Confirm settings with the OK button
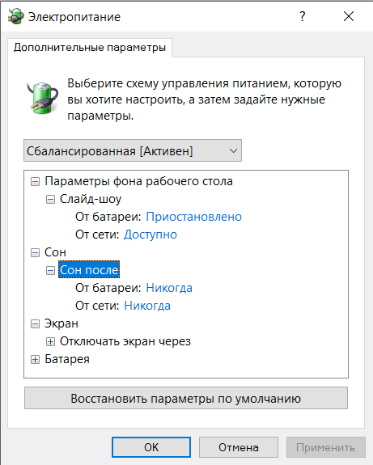 (151, 447)
